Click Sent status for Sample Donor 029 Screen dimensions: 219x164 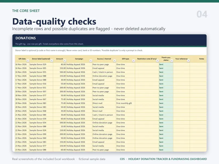[166, 65]
